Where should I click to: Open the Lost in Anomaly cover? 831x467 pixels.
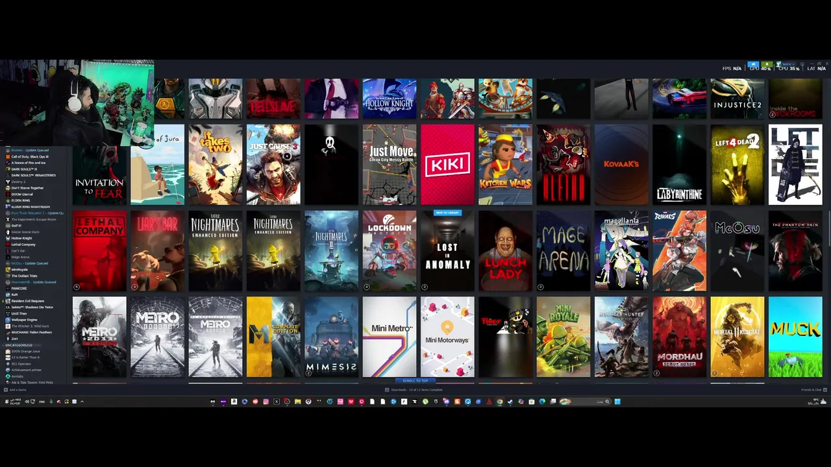447,251
